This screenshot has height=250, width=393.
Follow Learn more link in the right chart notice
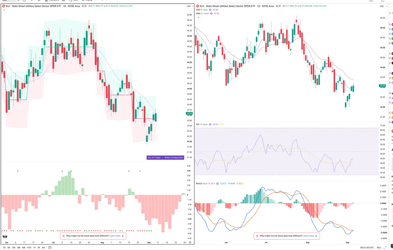[x=309, y=236]
